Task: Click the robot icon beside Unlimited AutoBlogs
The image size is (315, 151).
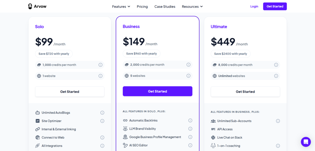Action: (38, 113)
